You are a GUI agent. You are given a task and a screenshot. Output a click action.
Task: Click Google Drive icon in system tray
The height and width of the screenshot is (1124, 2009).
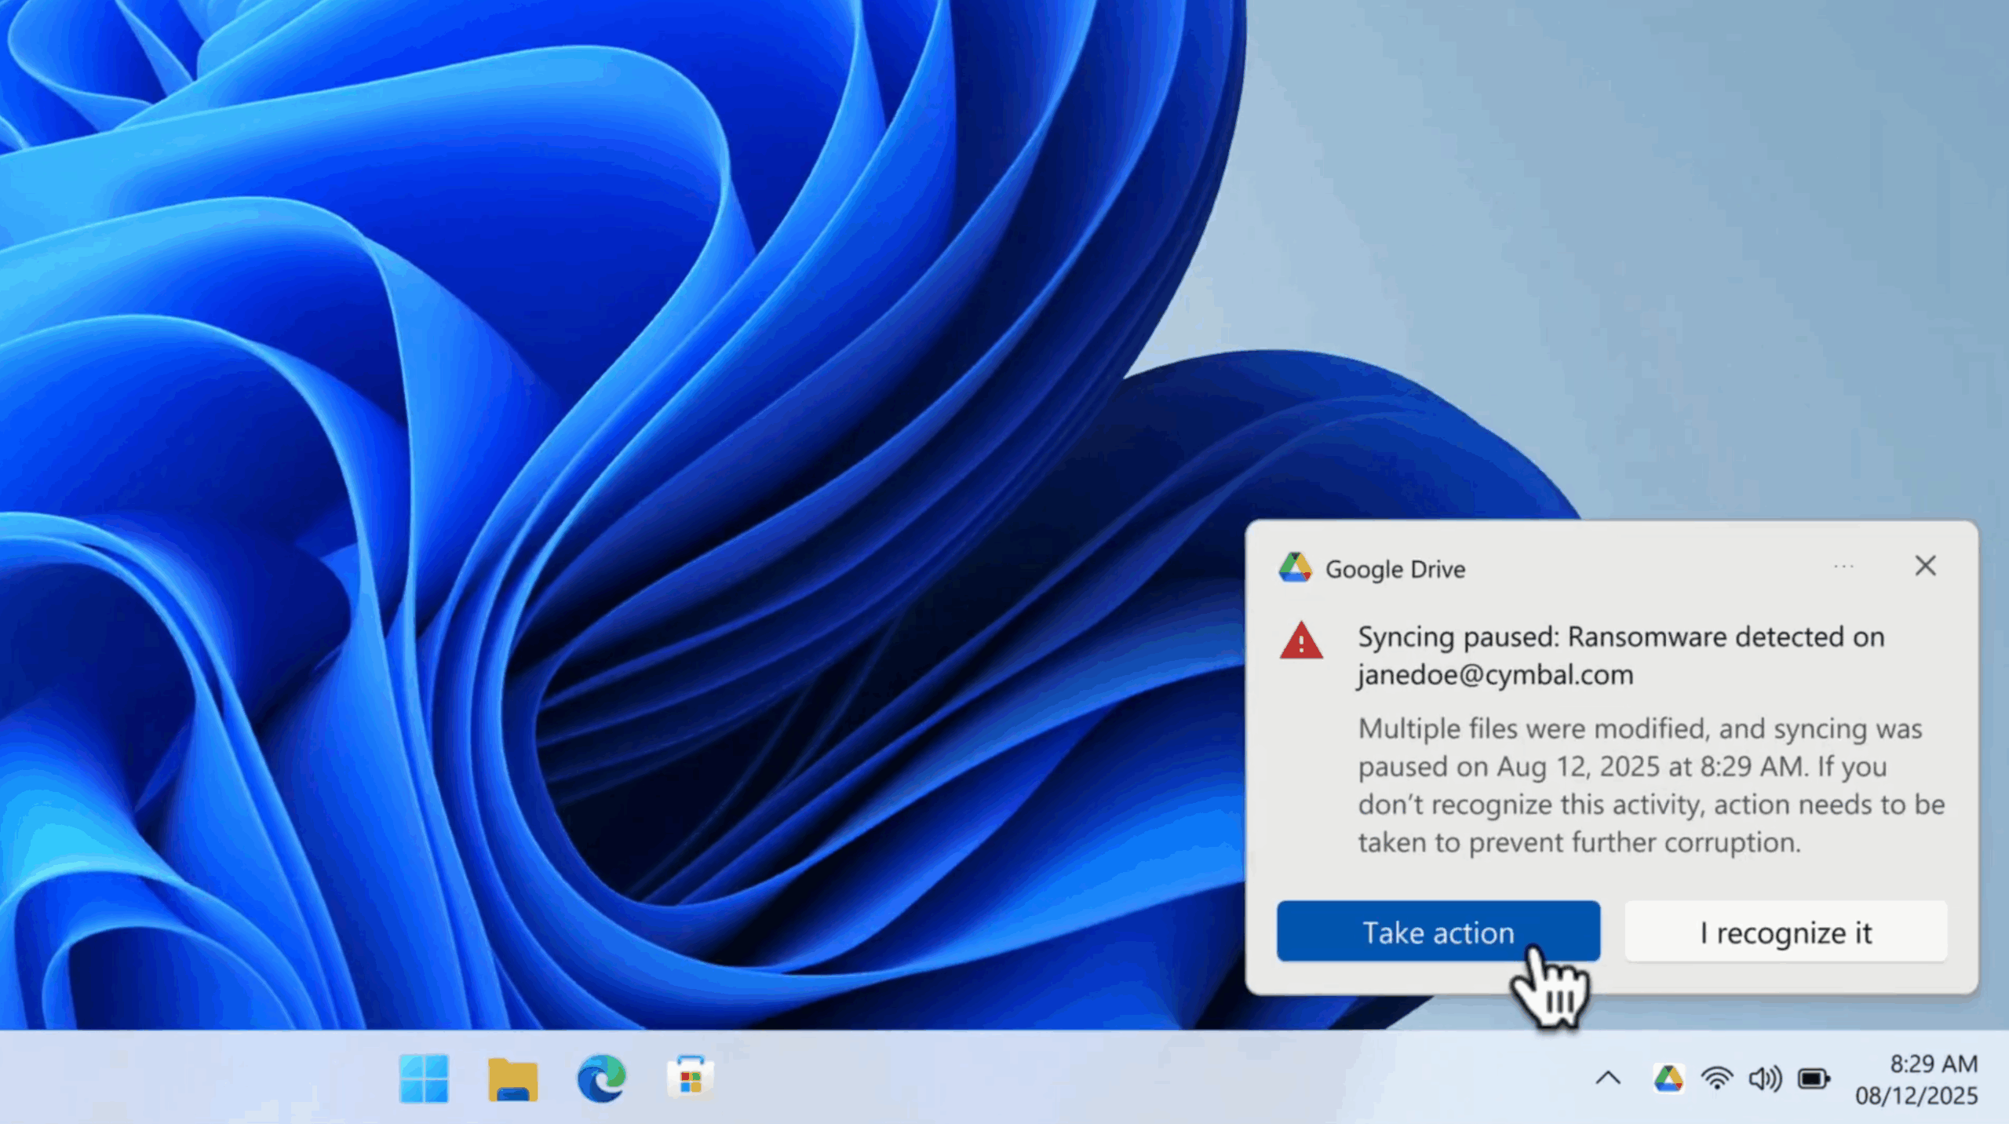coord(1668,1078)
